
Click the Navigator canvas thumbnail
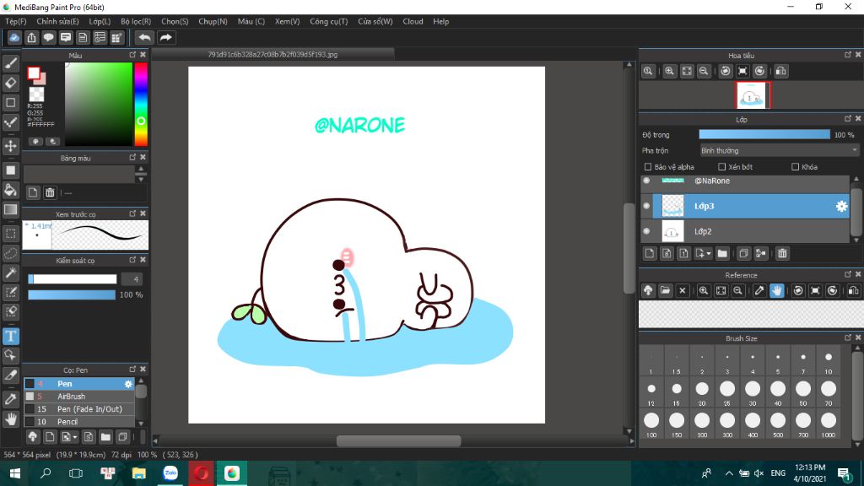click(x=751, y=95)
